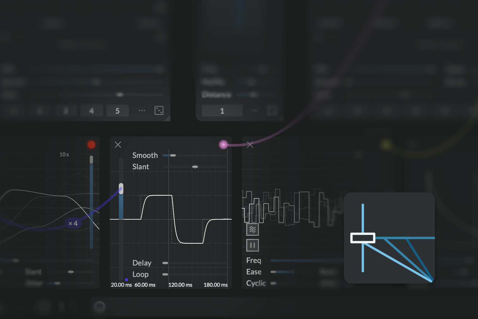This screenshot has height=319, width=478.
Task: Select page 4 button
Action: coord(91,111)
